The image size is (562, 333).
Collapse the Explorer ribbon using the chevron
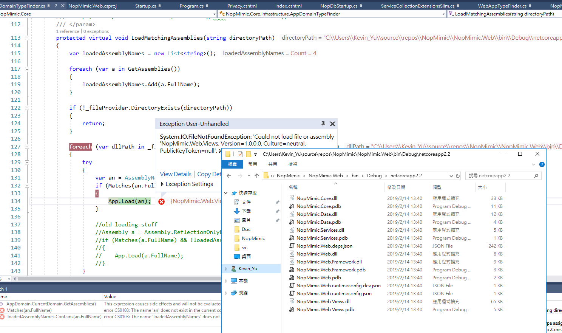click(x=534, y=164)
